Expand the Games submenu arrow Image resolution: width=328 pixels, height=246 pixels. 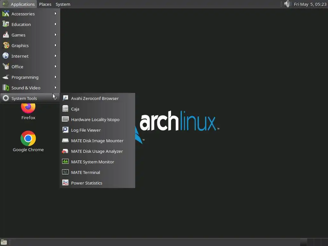pyautogui.click(x=55, y=35)
